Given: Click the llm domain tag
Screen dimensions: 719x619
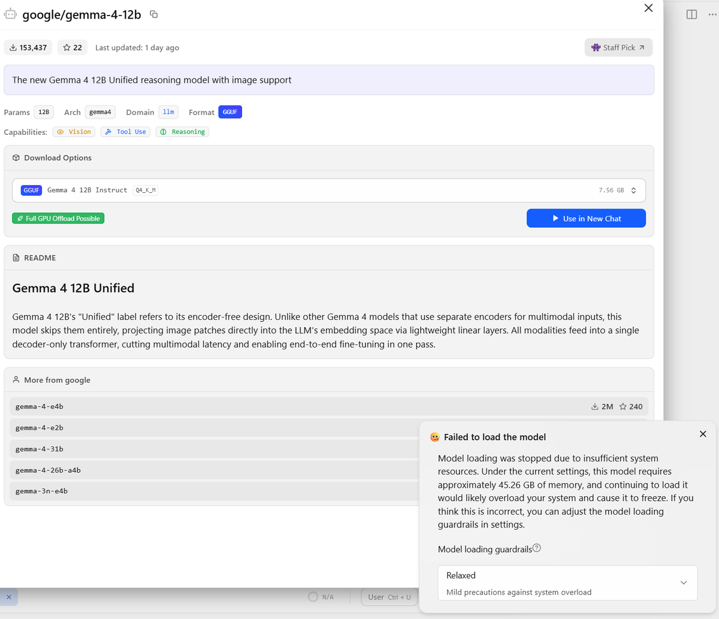Looking at the screenshot, I should point(168,112).
